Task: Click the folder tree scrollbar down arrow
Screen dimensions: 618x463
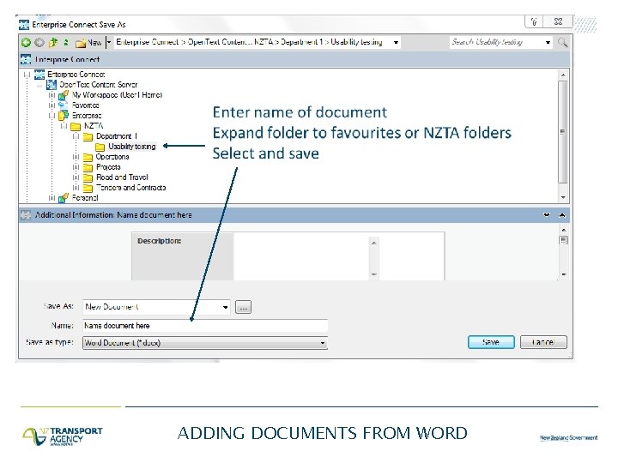Action: point(563,197)
